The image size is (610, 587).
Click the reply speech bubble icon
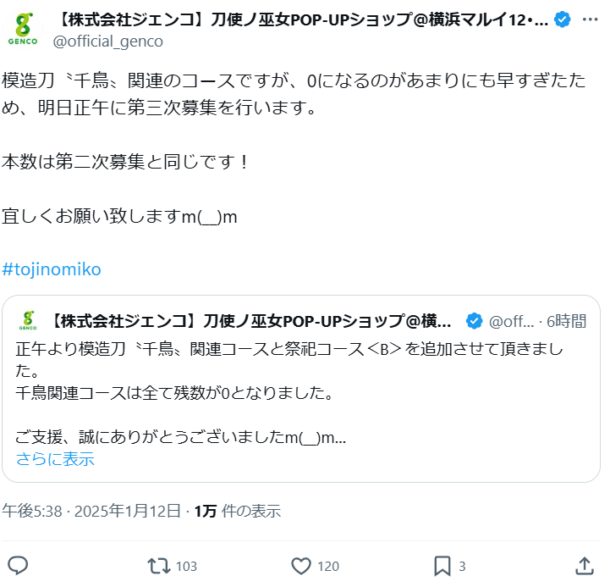[x=19, y=566]
